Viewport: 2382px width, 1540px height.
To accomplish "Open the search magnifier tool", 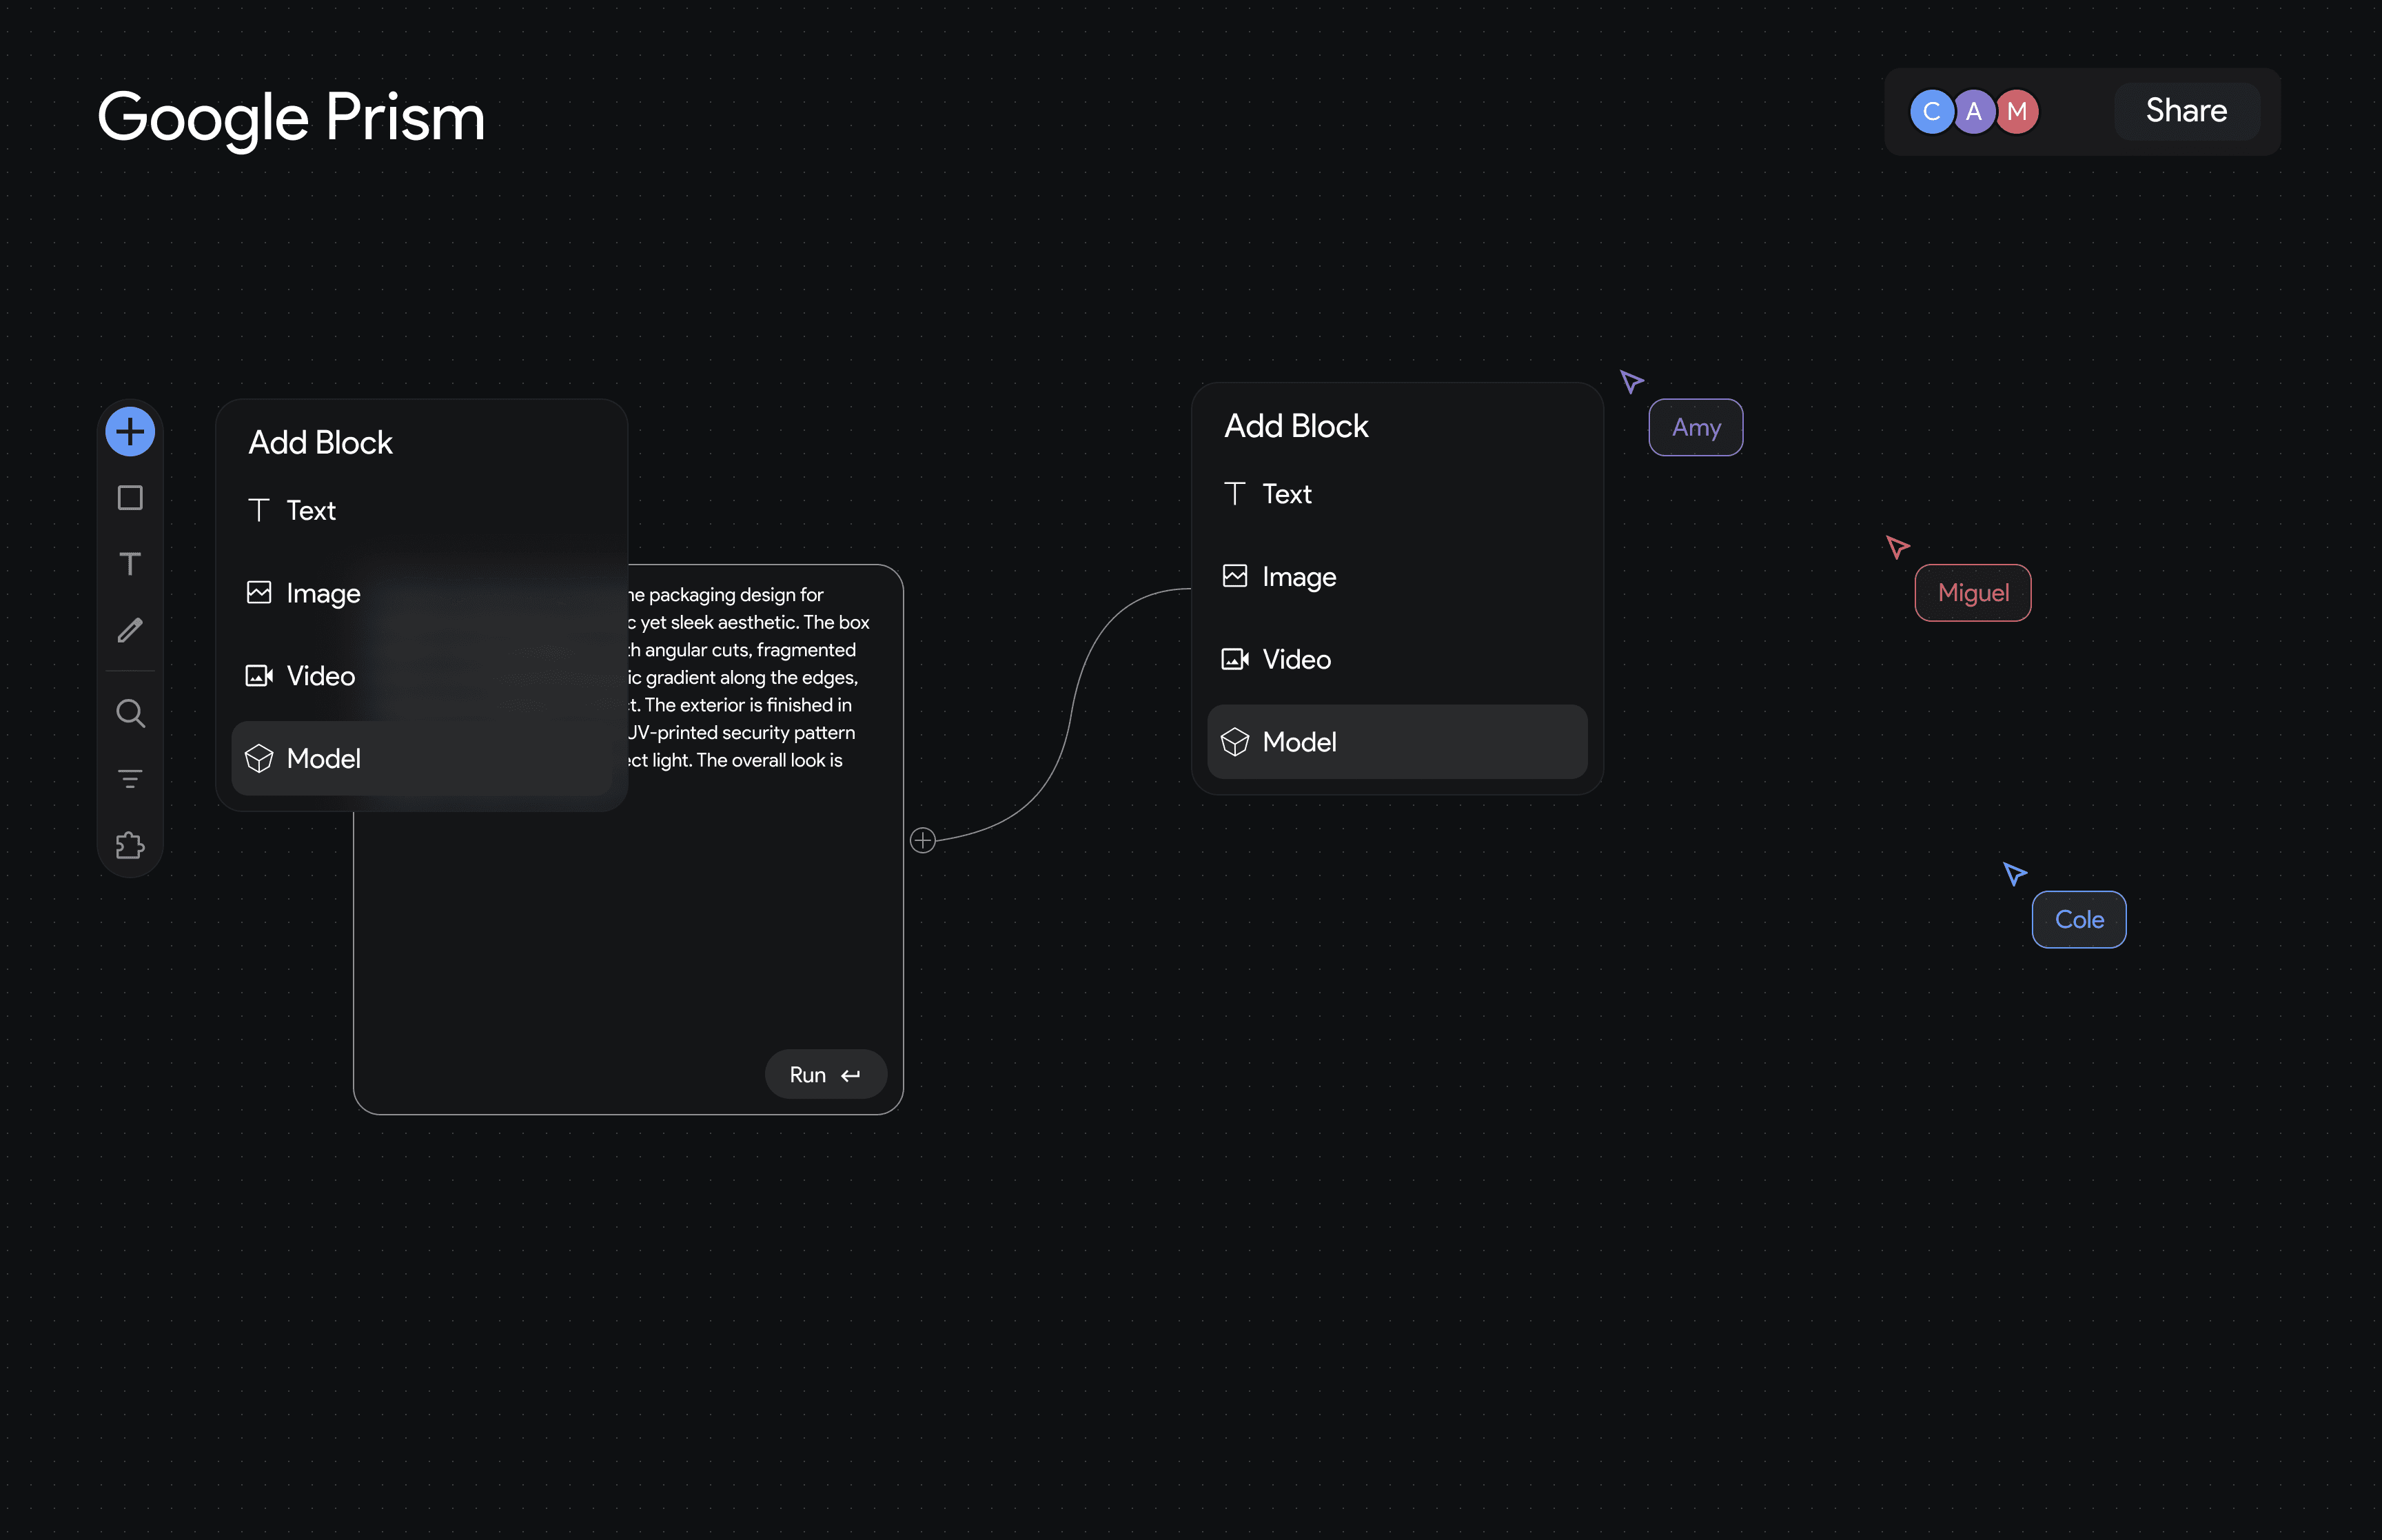I will 130,713.
